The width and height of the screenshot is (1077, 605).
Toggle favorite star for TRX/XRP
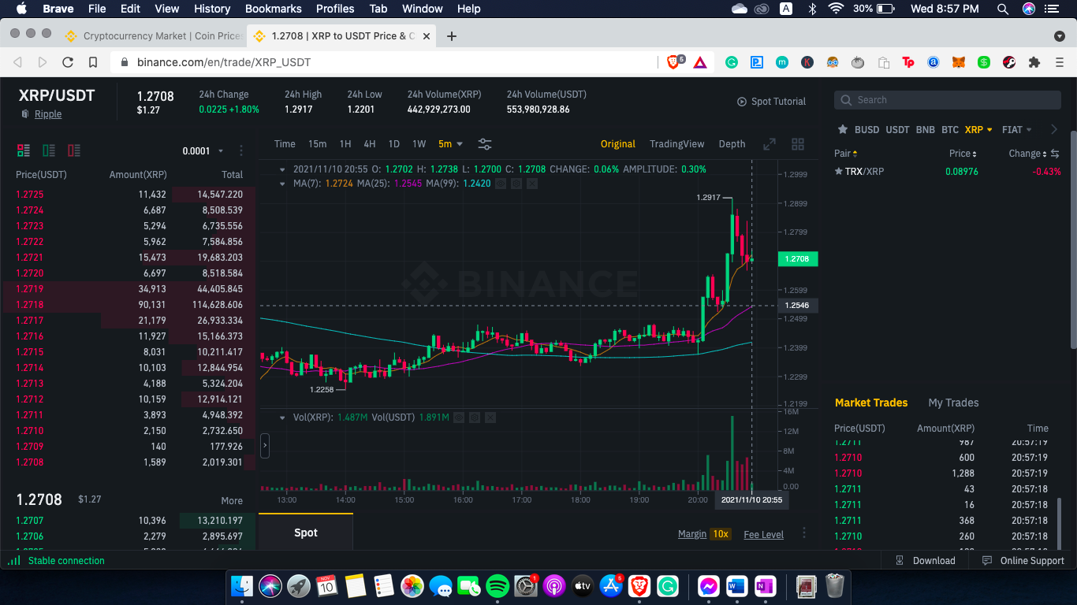839,172
